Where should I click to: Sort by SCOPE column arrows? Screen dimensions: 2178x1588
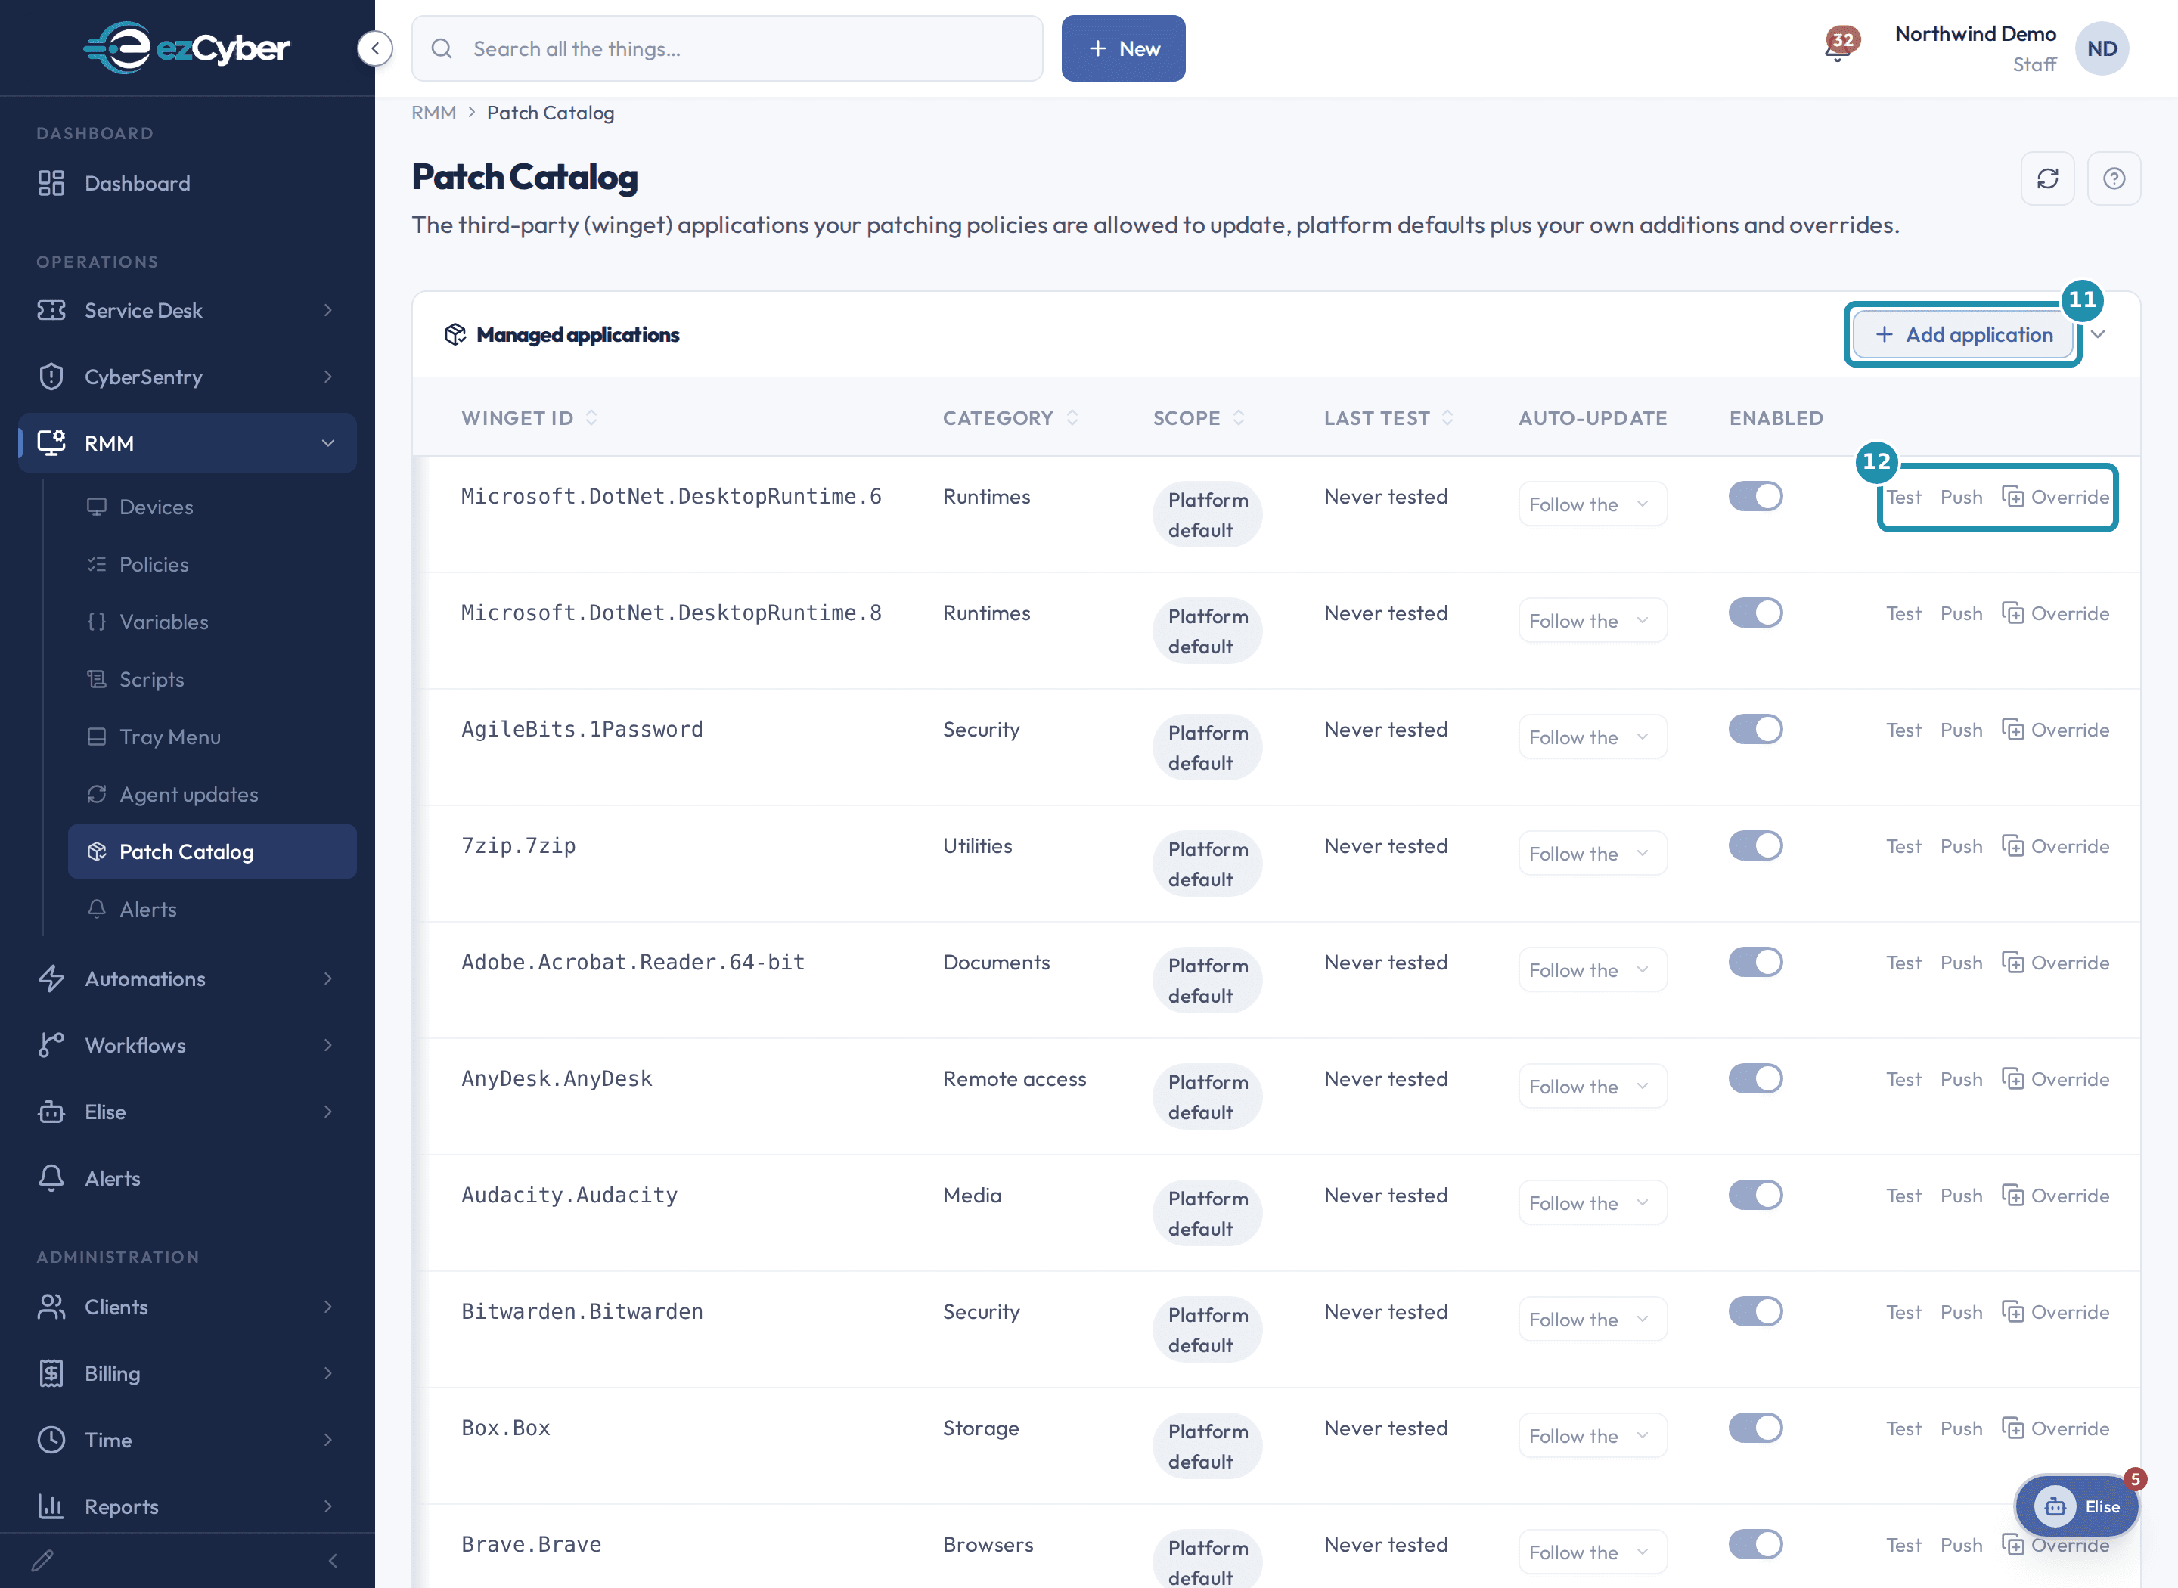pyautogui.click(x=1238, y=417)
